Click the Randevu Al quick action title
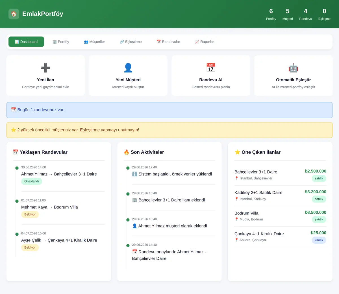The image size is (339, 294). [211, 80]
